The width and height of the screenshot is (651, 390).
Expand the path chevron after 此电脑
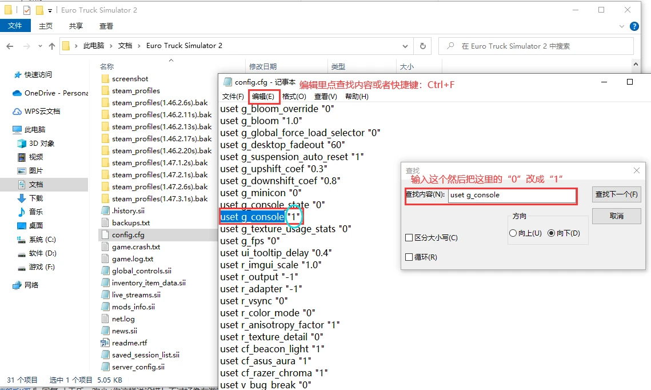click(x=111, y=46)
